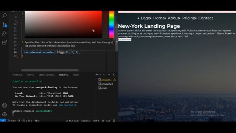Open the notifications bell

pyautogui.click(x=114, y=121)
